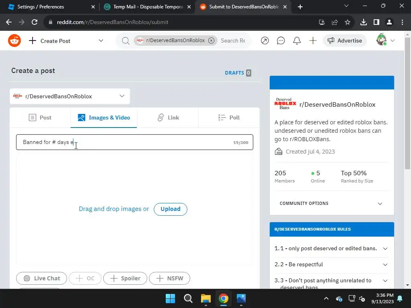
Task: Switch to Temp Mail browser tab
Action: point(147,7)
